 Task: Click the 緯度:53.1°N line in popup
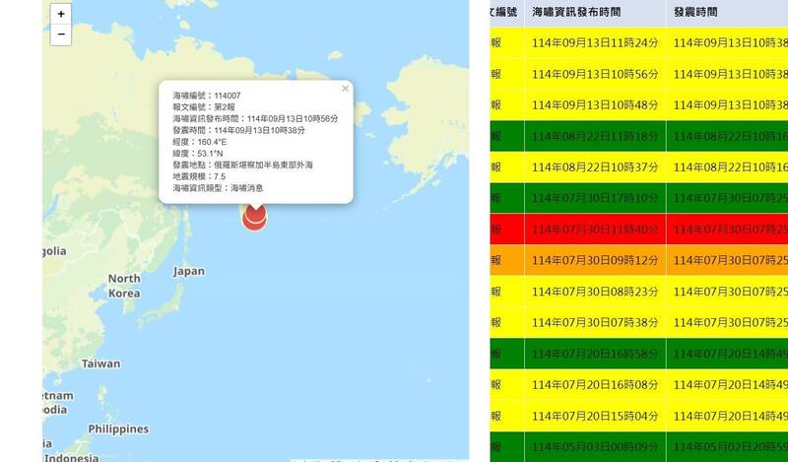coord(198,154)
